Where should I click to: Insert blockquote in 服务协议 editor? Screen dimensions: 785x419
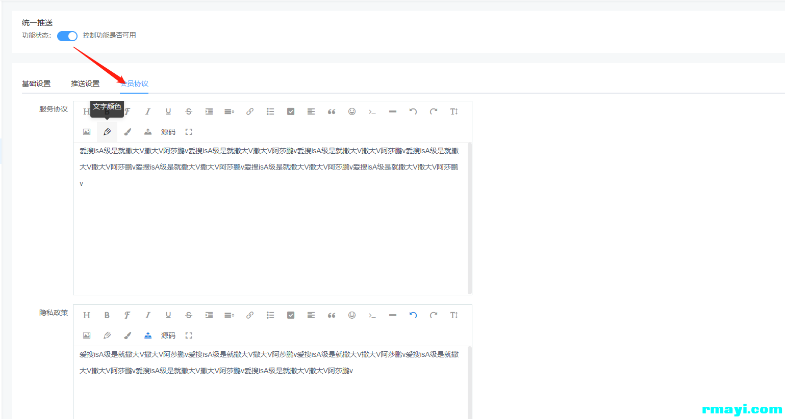pyautogui.click(x=332, y=111)
